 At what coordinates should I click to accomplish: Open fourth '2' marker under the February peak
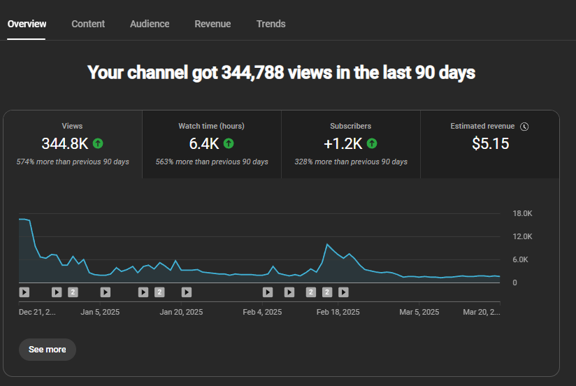pos(327,292)
